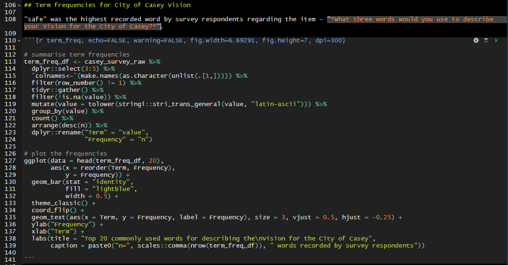
Task: Click the 'make.names' call on line 115
Action: point(99,76)
